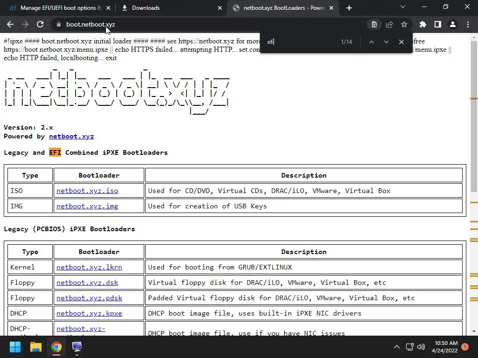This screenshot has width=478, height=358.
Task: Click 'Used for creation of USB Keys'
Action: [207, 206]
